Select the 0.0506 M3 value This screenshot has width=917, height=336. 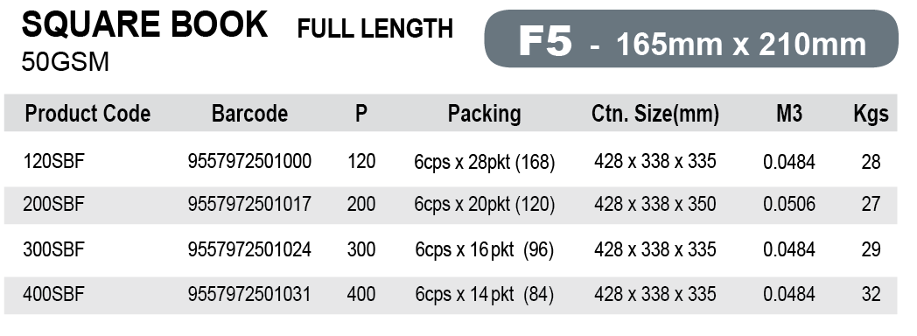point(789,205)
